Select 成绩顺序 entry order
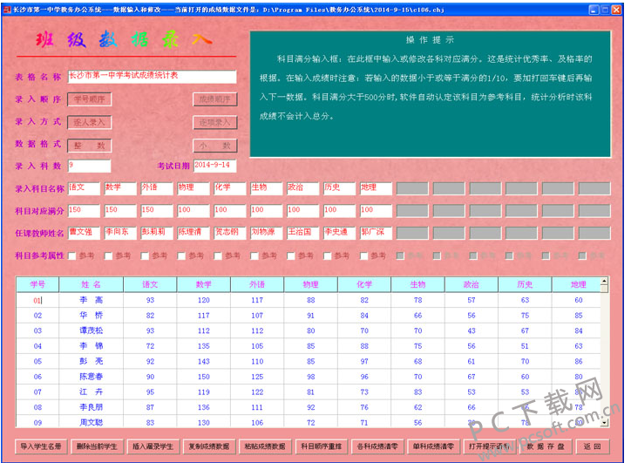This screenshot has height=463, width=631. click(215, 99)
